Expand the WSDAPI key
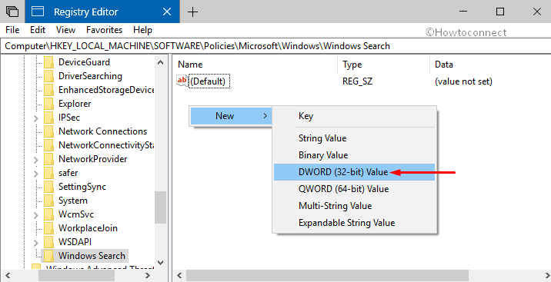 point(36,243)
